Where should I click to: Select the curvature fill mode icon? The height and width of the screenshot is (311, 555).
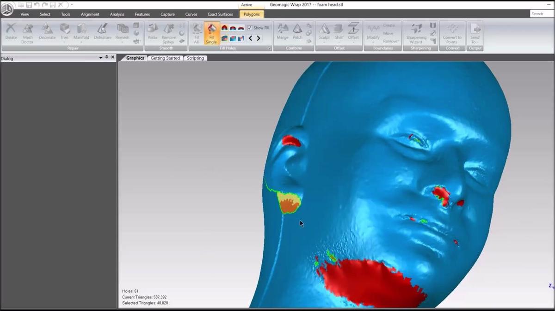tap(224, 28)
